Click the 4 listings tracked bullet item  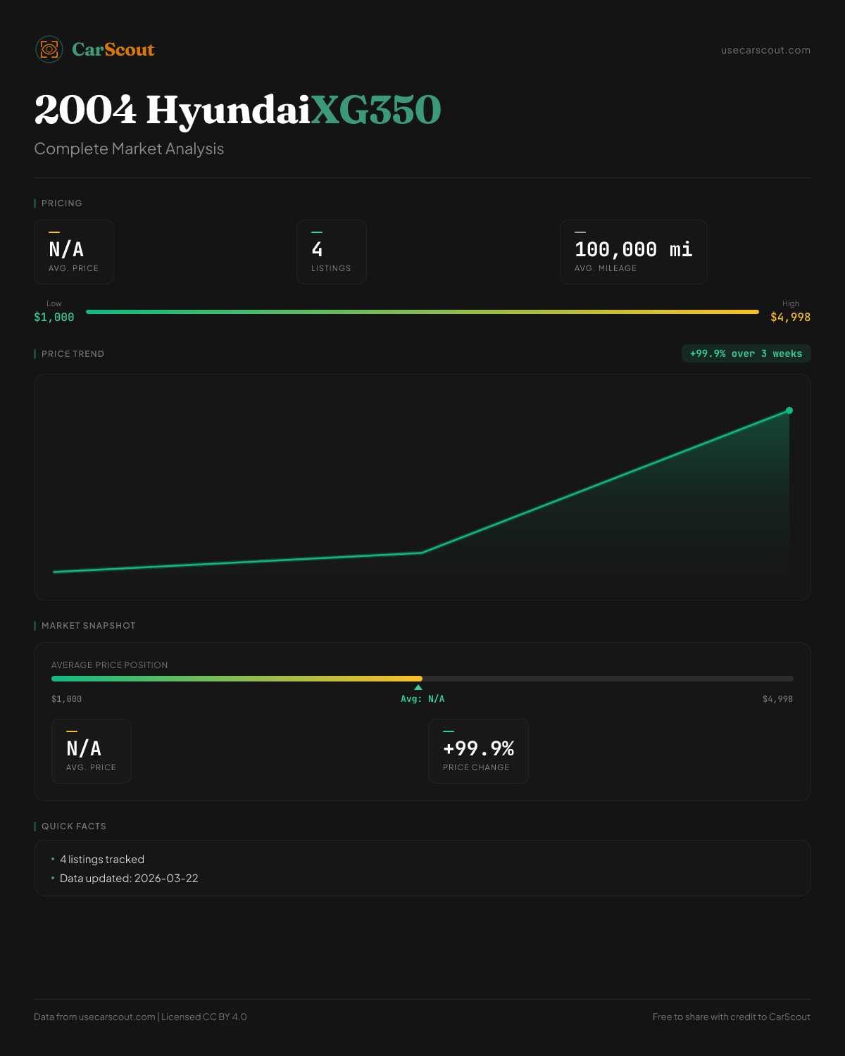102,860
